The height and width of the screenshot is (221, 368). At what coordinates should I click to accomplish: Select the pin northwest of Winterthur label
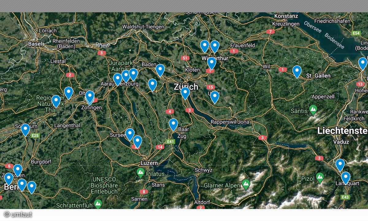coord(205,46)
